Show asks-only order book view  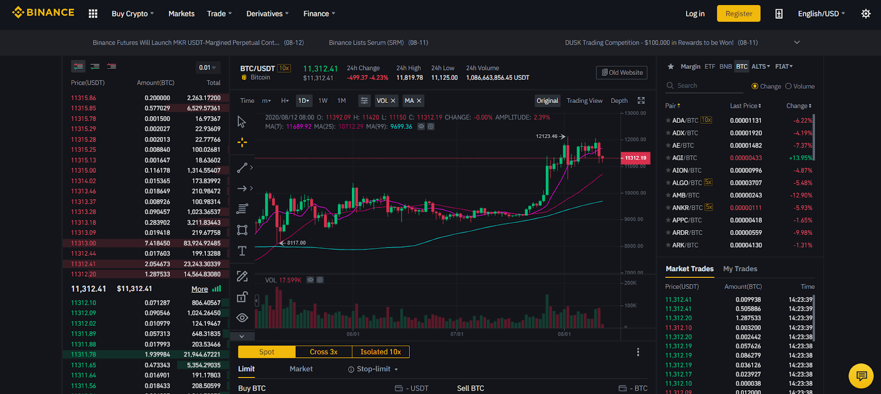point(111,67)
